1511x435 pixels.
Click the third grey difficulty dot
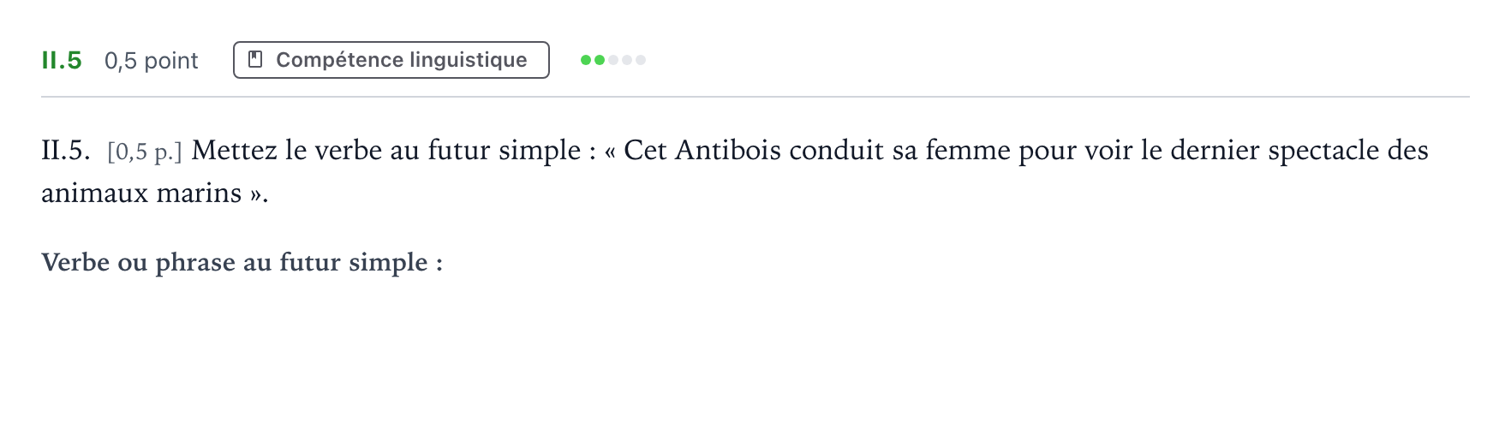(x=613, y=60)
